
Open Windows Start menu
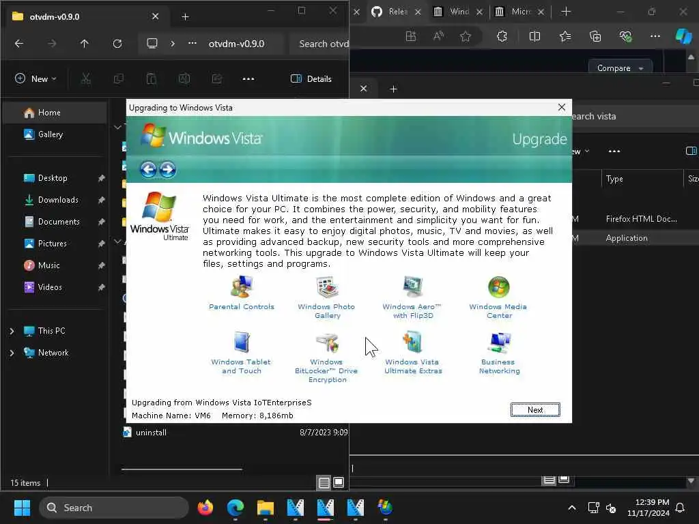(x=22, y=508)
